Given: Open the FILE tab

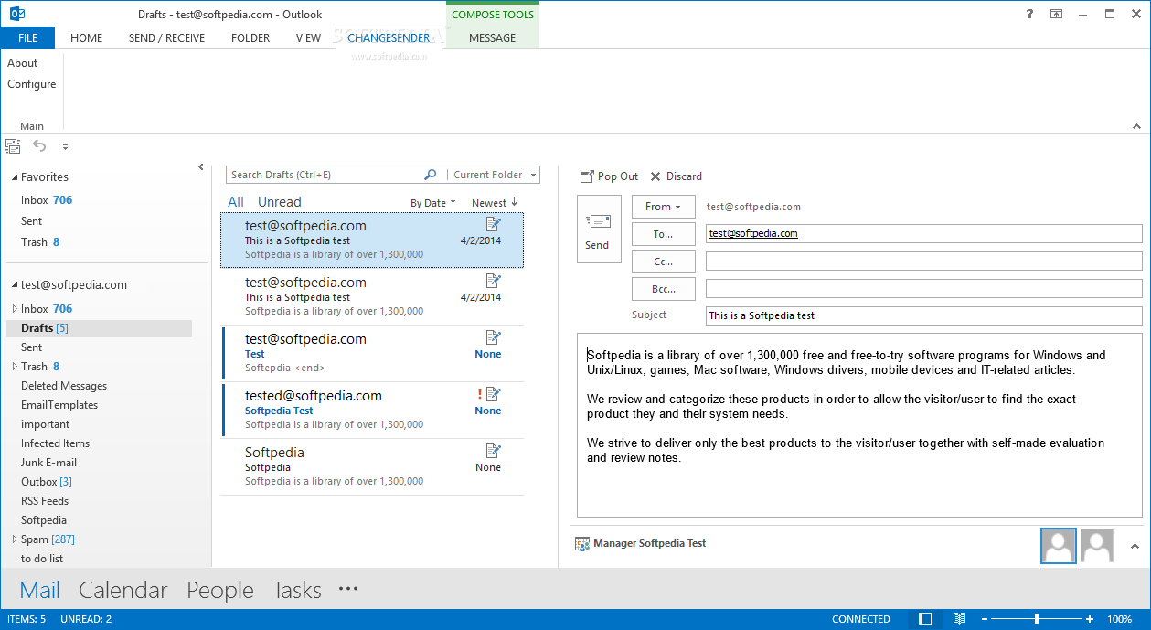Looking at the screenshot, I should click(27, 38).
